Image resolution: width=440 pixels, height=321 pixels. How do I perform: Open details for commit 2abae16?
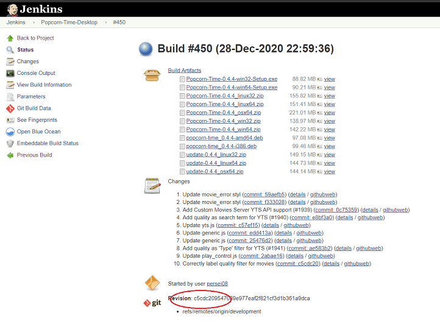[x=296, y=256]
